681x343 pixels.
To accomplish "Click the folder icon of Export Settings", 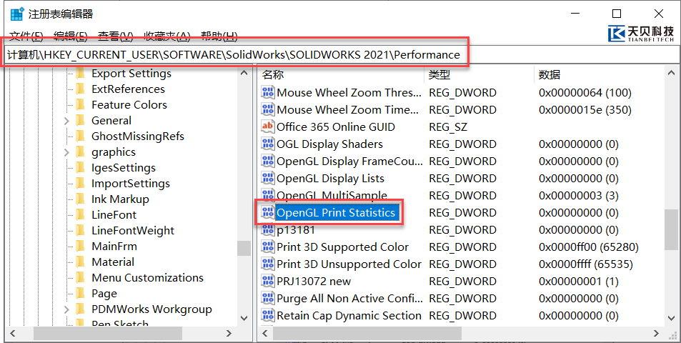I will coord(80,74).
